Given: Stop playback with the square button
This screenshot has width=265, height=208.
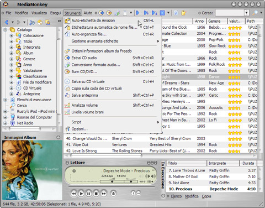Looking at the screenshot, I should 96,194.
